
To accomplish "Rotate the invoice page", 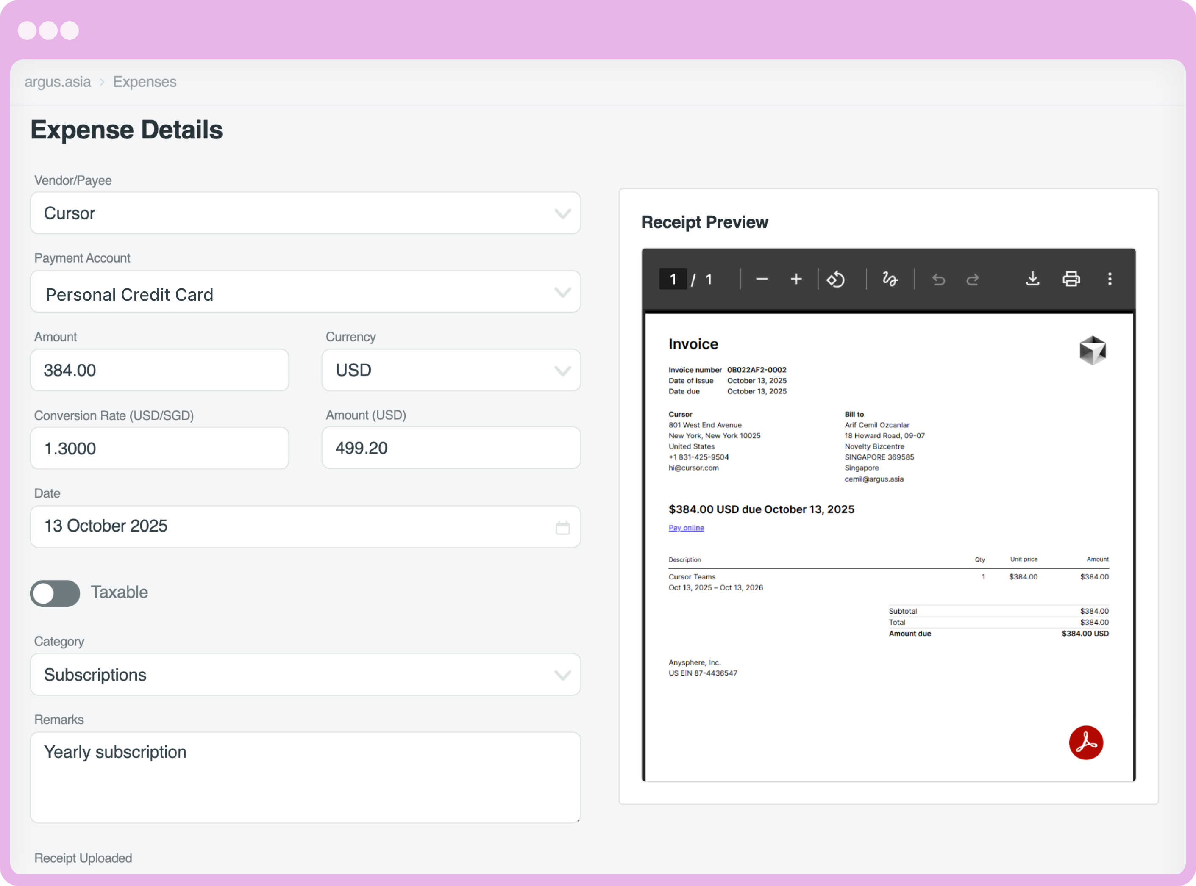I will [835, 279].
